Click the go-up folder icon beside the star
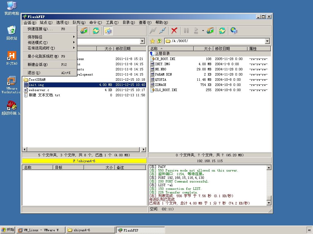The image size is (313, 234). pyautogui.click(x=159, y=41)
